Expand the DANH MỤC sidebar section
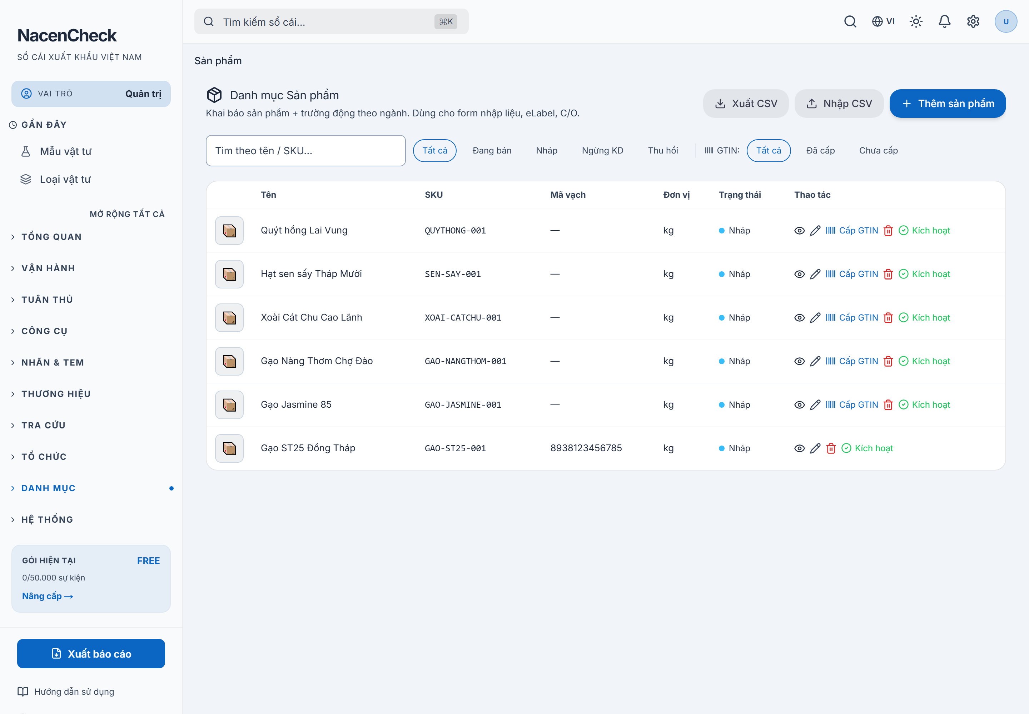 click(91, 488)
